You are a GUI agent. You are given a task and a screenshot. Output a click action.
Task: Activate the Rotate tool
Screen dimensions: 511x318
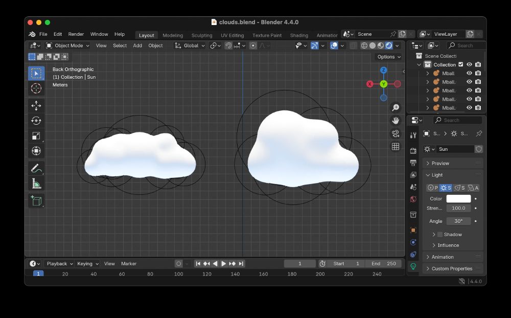pos(36,121)
